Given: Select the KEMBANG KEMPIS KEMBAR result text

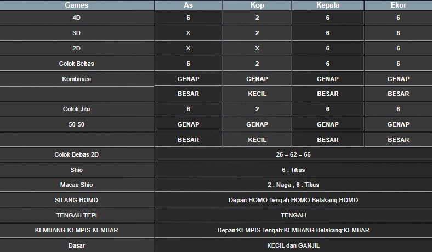Looking at the screenshot, I should [x=293, y=230].
